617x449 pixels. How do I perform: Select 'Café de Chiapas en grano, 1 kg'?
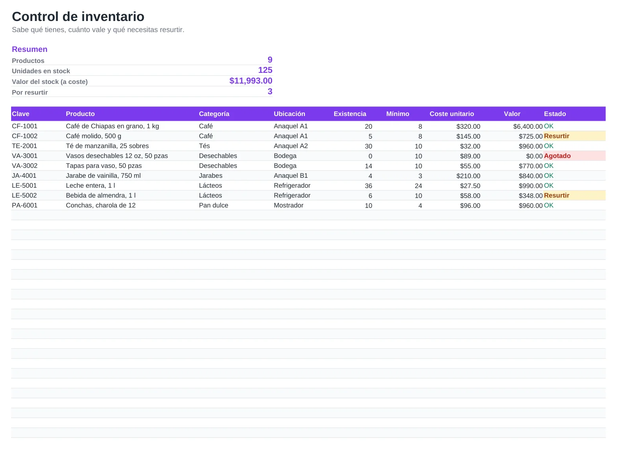(x=112, y=126)
